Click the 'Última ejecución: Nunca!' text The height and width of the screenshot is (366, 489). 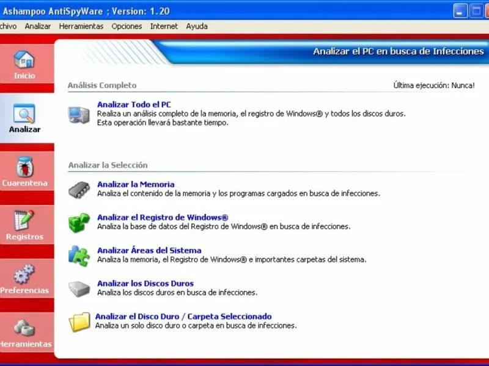click(434, 85)
